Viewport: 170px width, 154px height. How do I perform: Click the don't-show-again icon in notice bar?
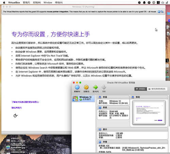point(162,12)
